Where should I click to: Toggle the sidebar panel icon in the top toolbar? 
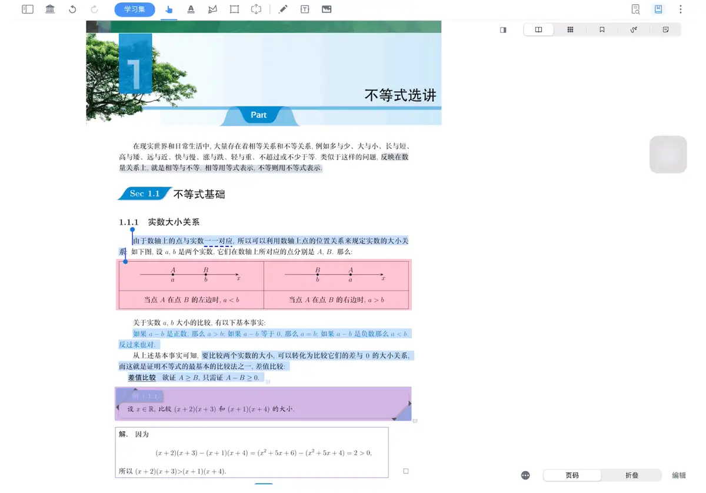(x=28, y=9)
